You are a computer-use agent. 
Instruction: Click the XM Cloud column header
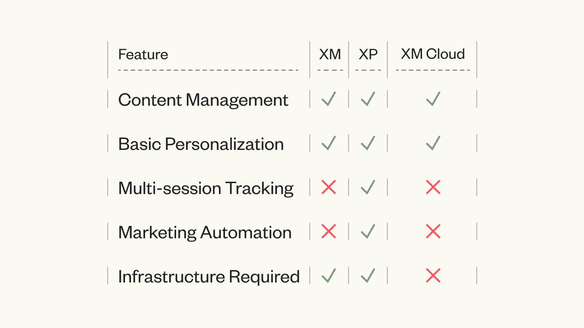(x=433, y=54)
